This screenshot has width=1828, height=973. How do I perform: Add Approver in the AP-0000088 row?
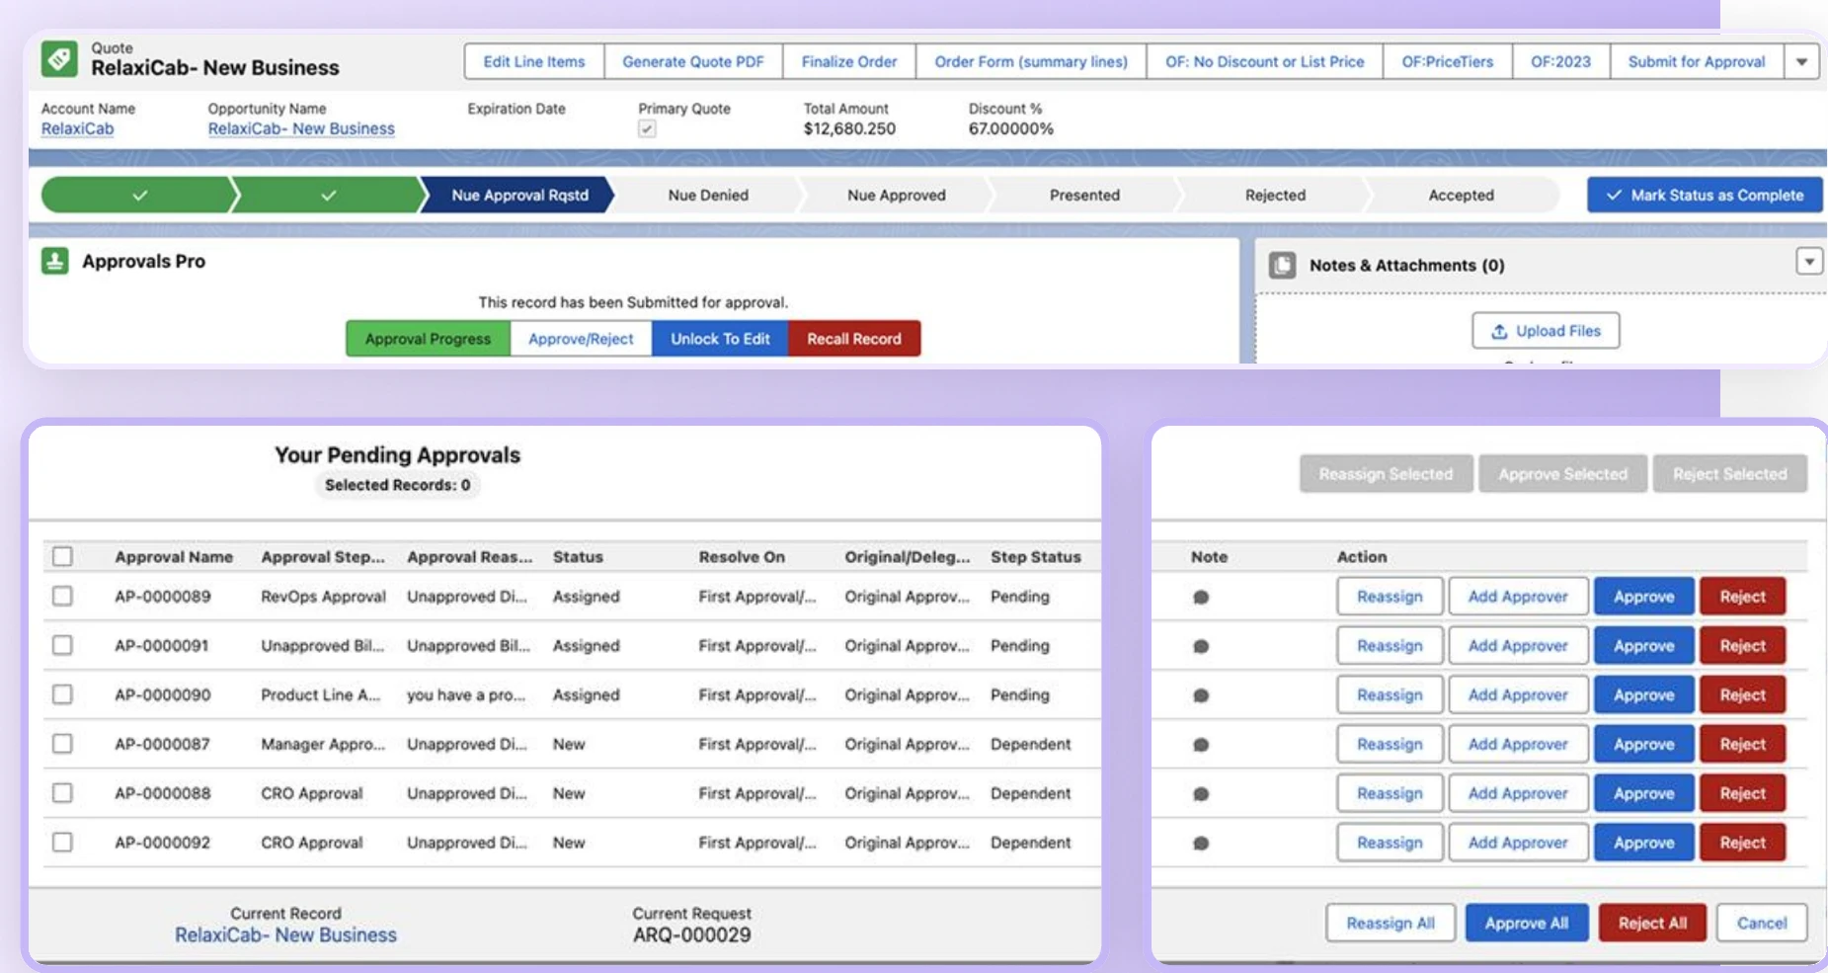point(1518,793)
